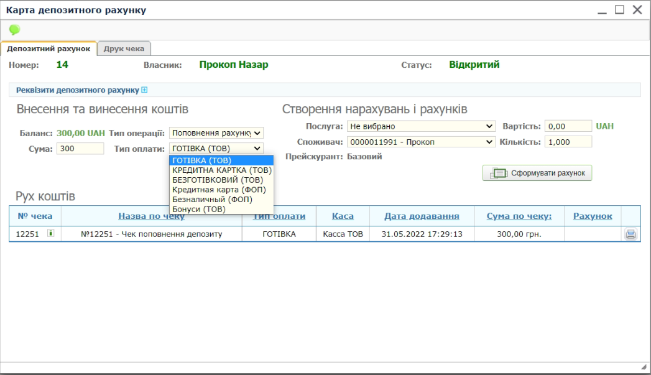Image resolution: width=651 pixels, height=375 pixels.
Task: Select Бонуси (ТОВ) from the list
Action: tap(198, 210)
